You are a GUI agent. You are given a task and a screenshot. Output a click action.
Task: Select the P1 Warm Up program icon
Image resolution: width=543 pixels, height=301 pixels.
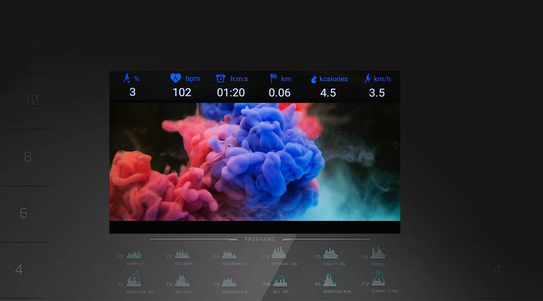tap(134, 255)
